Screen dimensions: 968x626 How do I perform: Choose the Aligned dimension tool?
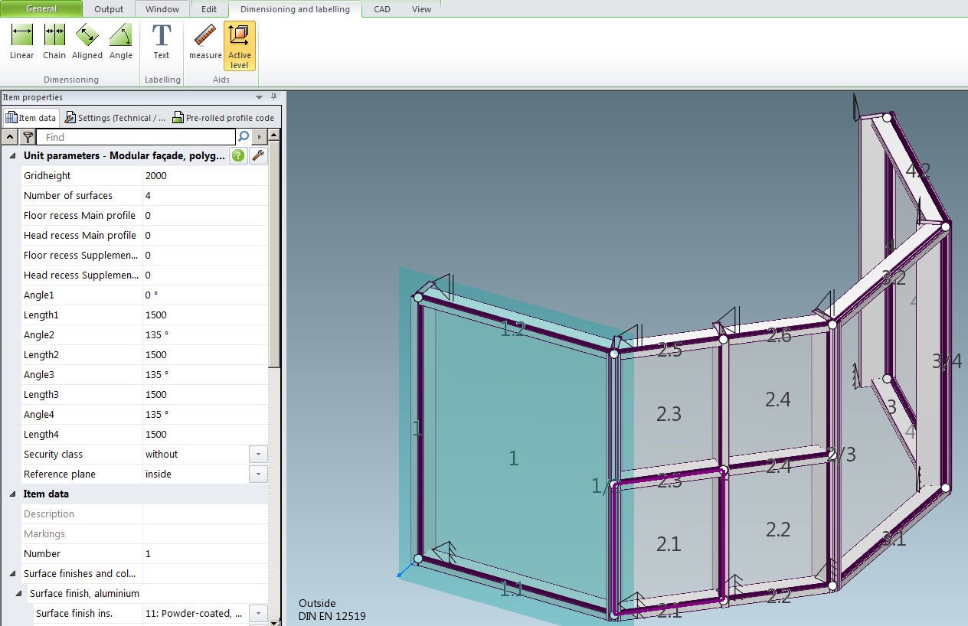[87, 42]
